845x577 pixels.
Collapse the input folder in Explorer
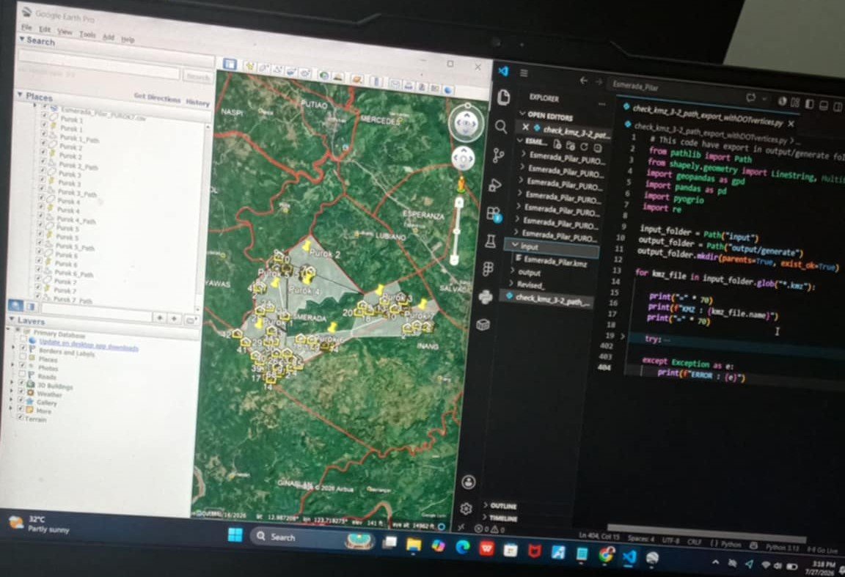pyautogui.click(x=515, y=245)
